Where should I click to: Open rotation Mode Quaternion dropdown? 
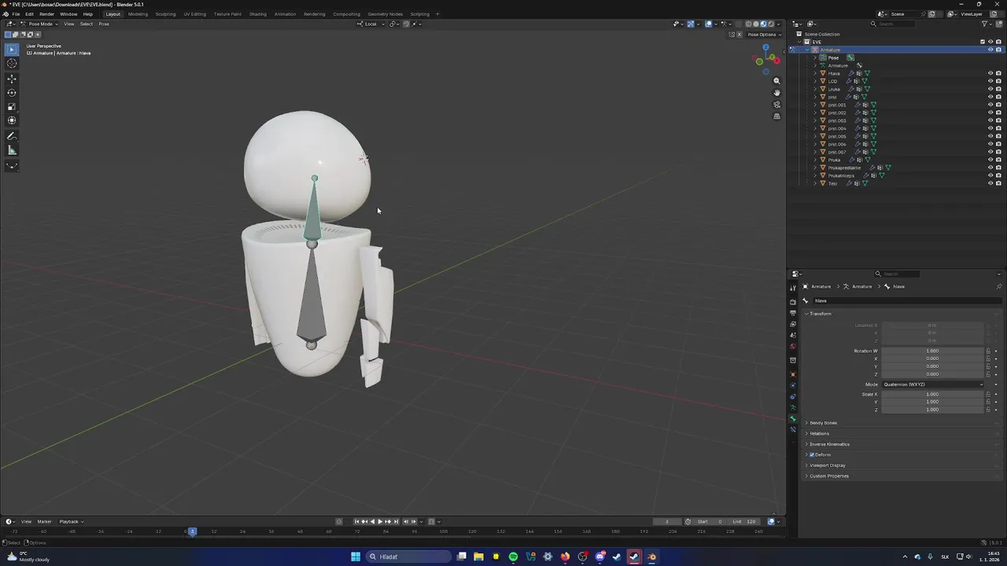click(x=932, y=384)
